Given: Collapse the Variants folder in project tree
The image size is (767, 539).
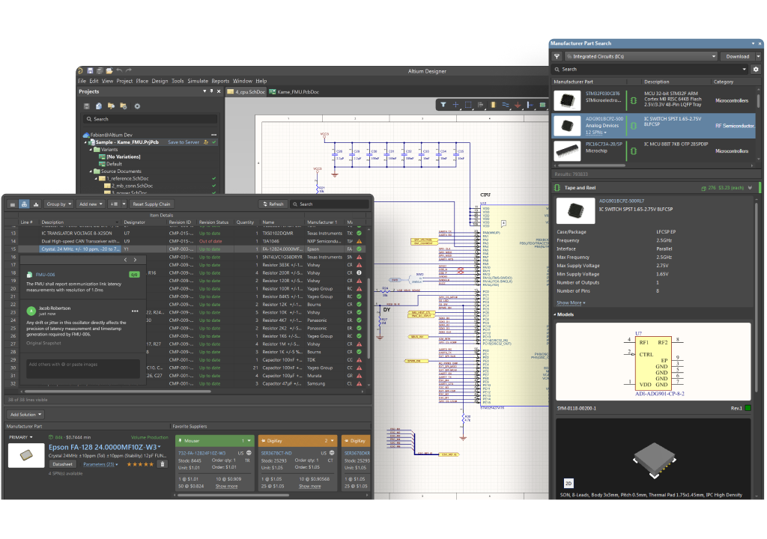Looking at the screenshot, I should [x=91, y=149].
